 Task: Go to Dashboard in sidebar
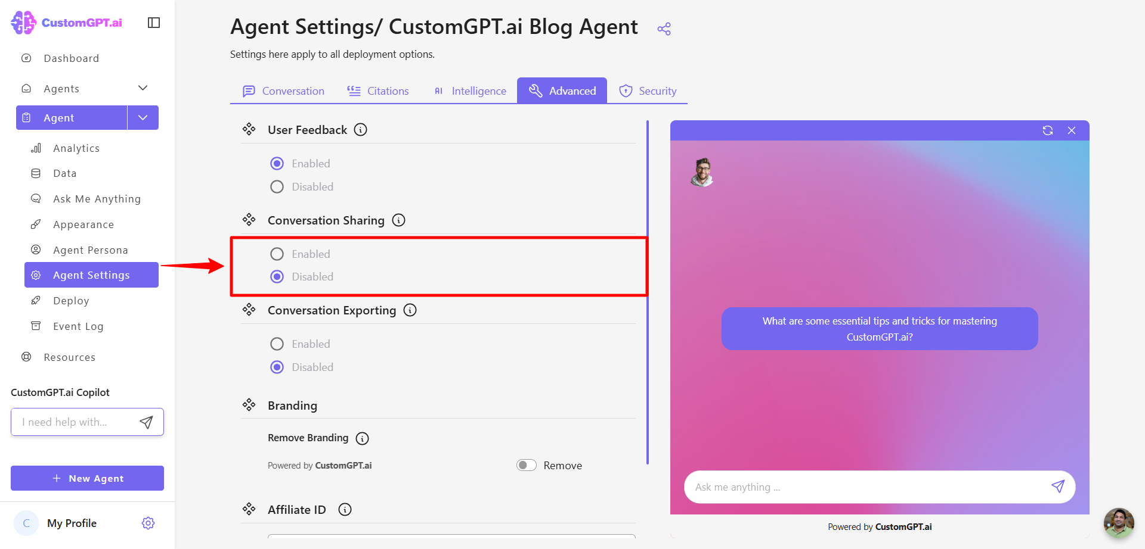[71, 58]
